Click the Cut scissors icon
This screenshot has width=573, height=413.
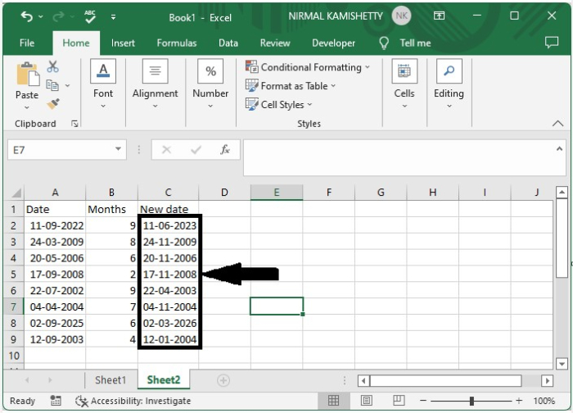53,66
